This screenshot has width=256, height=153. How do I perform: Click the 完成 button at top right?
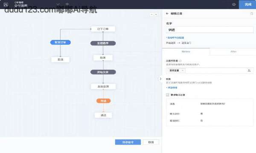247,4
